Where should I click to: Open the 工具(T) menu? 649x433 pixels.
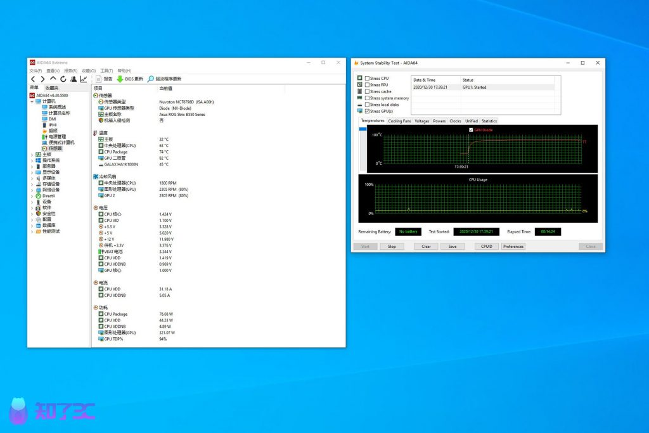[106, 71]
